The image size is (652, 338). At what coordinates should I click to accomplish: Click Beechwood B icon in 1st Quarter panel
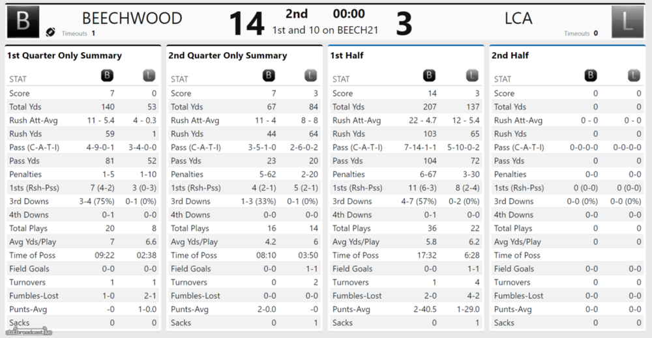point(107,76)
